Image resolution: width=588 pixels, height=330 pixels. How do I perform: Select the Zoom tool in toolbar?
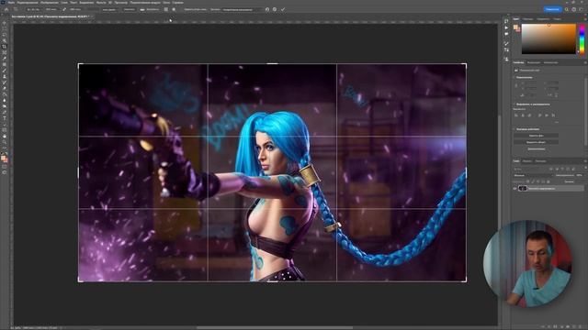pyautogui.click(x=4, y=142)
